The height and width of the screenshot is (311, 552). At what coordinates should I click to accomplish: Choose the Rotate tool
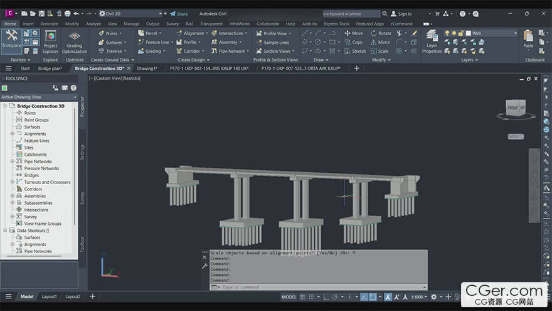pos(381,33)
